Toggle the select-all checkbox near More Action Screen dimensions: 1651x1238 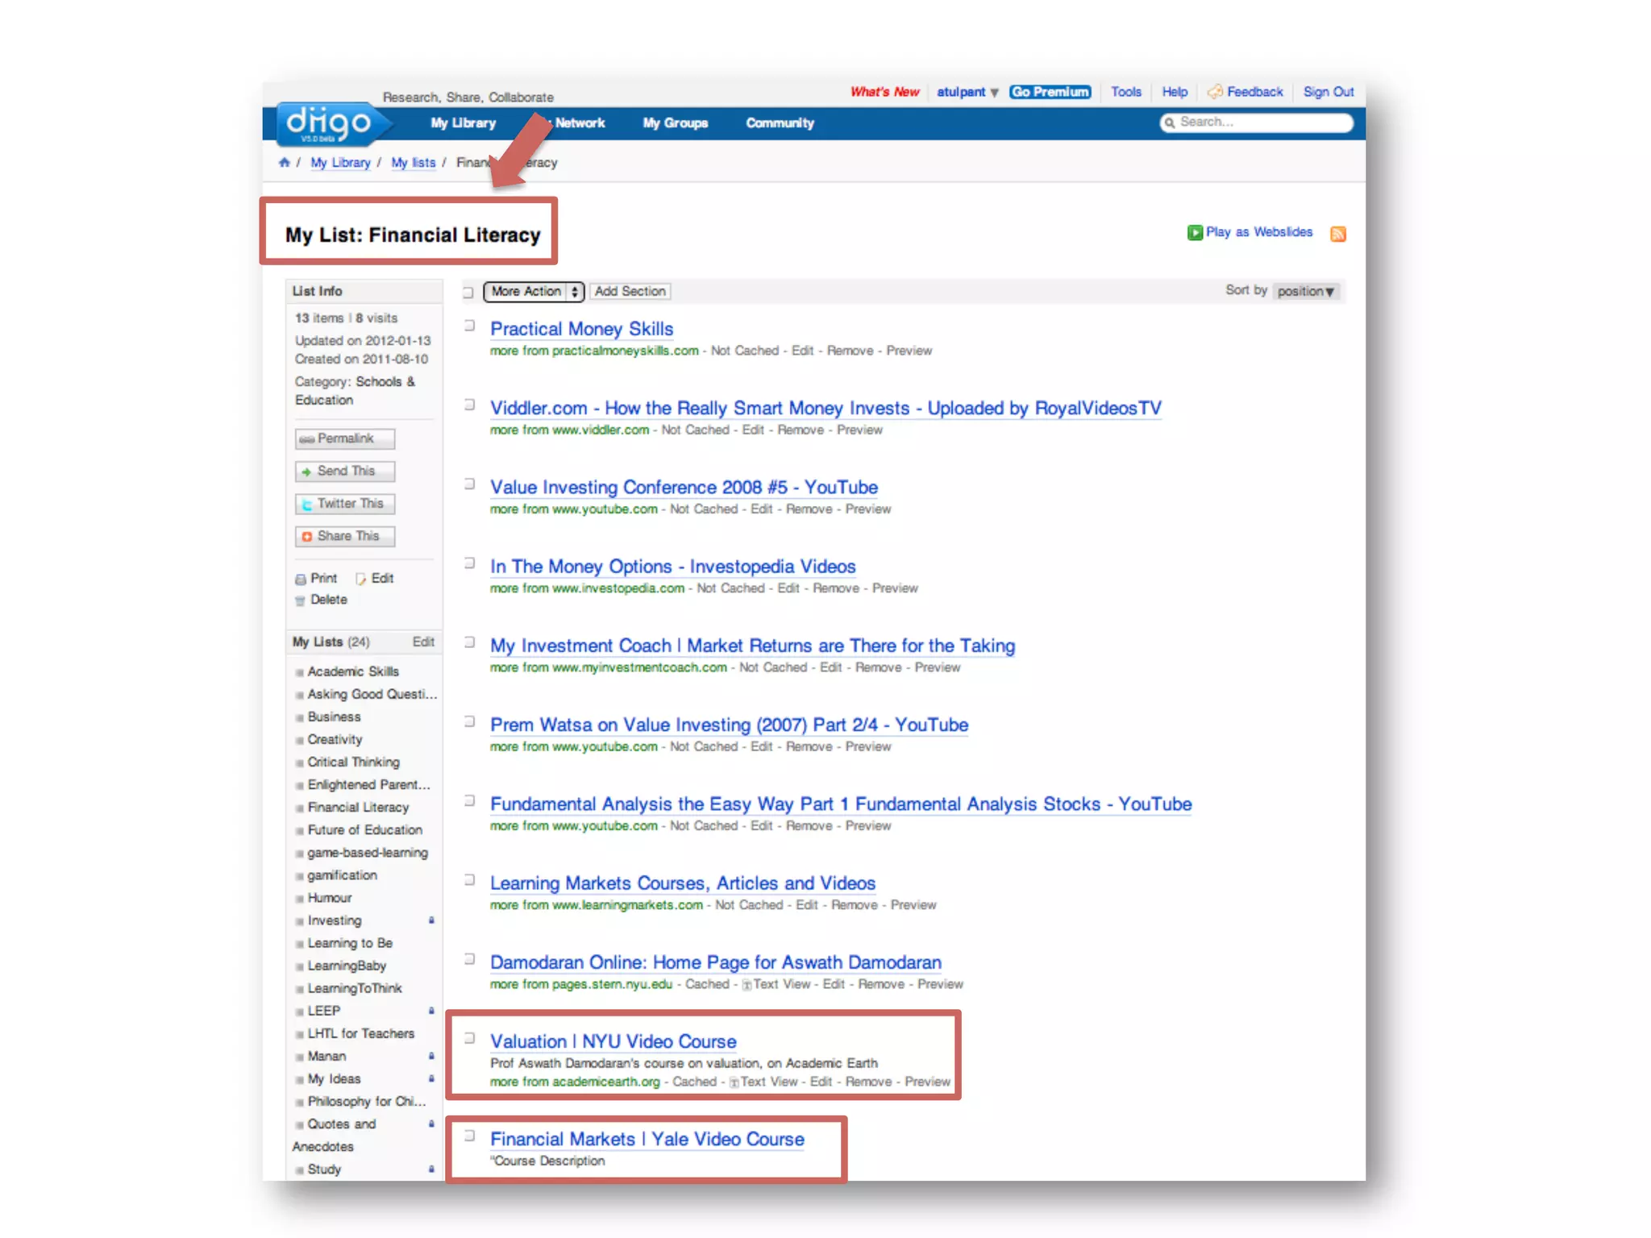point(468,293)
